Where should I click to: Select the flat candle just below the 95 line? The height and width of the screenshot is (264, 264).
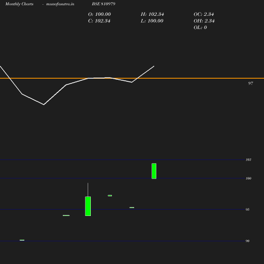tap(66, 215)
